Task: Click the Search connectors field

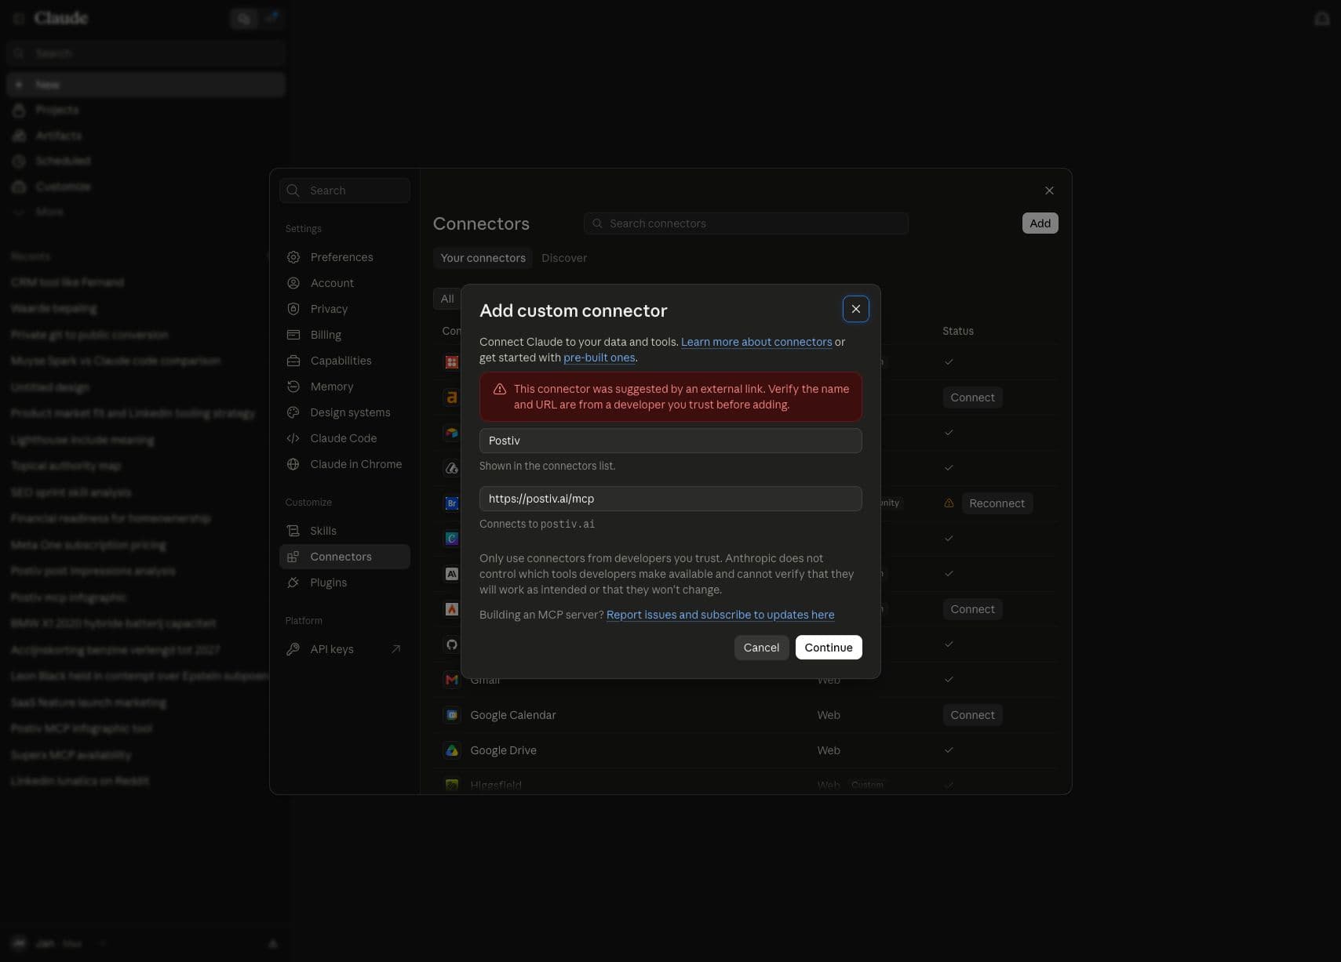Action: [x=746, y=223]
